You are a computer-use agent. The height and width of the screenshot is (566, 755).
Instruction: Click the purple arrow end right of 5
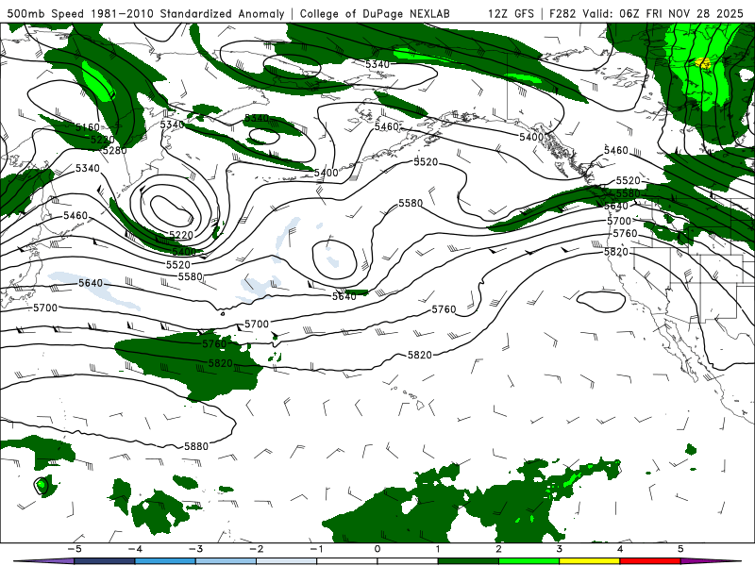(x=711, y=561)
